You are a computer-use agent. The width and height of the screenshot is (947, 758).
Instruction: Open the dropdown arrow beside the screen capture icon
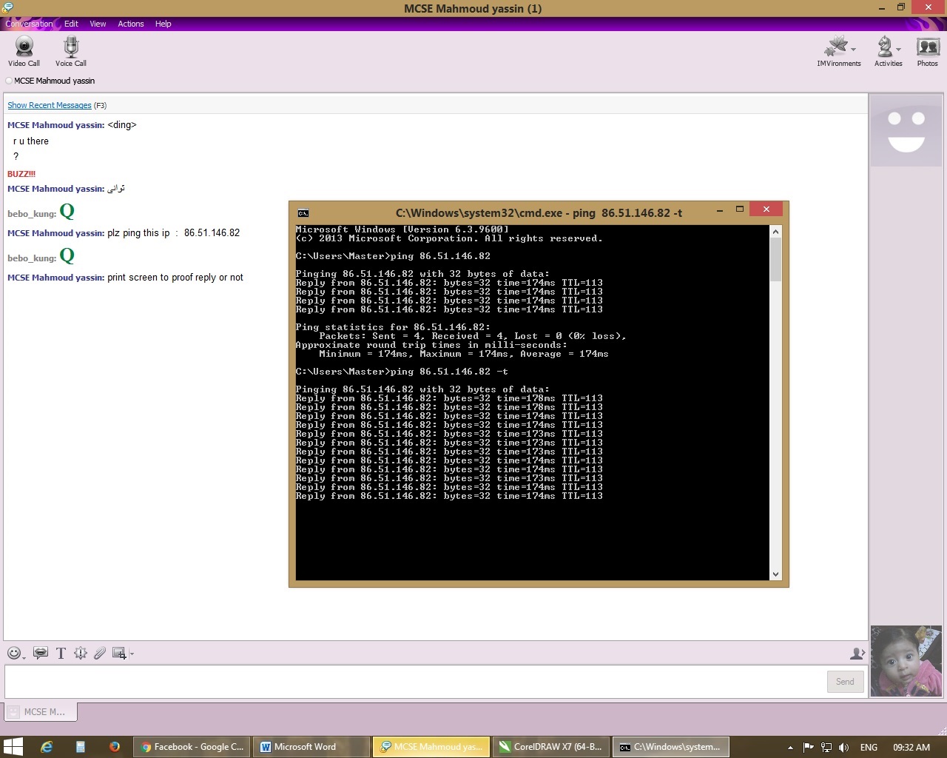tap(132, 654)
